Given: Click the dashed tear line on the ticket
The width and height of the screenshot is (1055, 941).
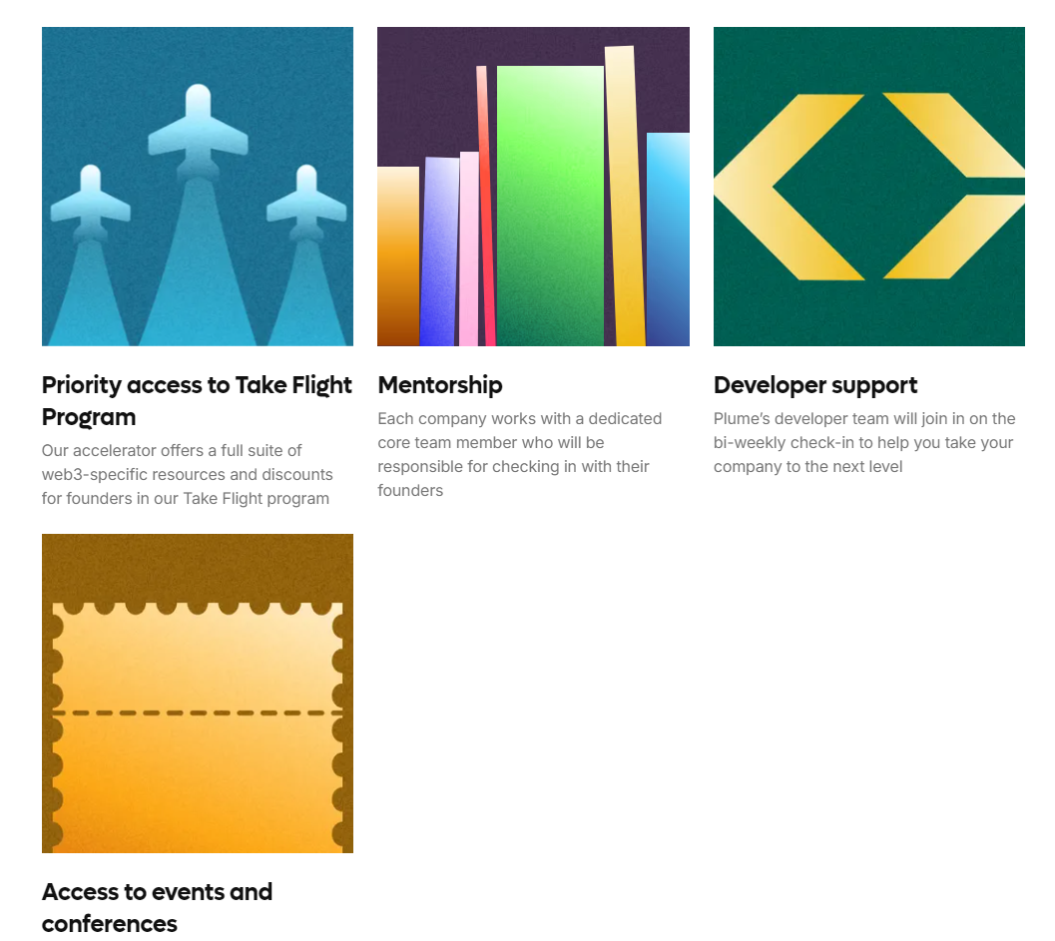Looking at the screenshot, I should pyautogui.click(x=198, y=712).
